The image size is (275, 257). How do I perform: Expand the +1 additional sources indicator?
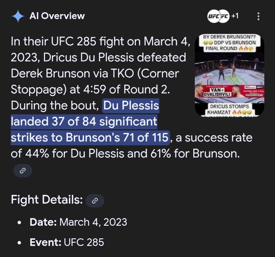pyautogui.click(x=235, y=16)
